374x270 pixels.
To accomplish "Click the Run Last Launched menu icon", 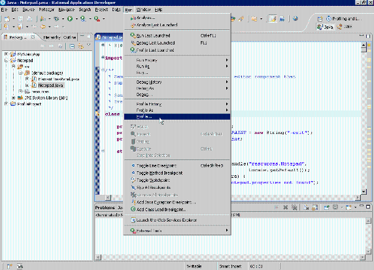I will (x=133, y=35).
